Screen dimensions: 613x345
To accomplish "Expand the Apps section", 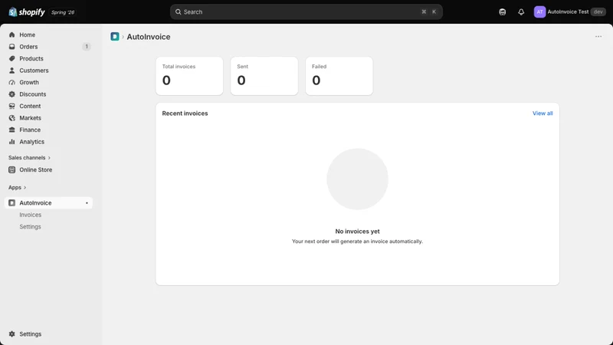I will (17, 187).
